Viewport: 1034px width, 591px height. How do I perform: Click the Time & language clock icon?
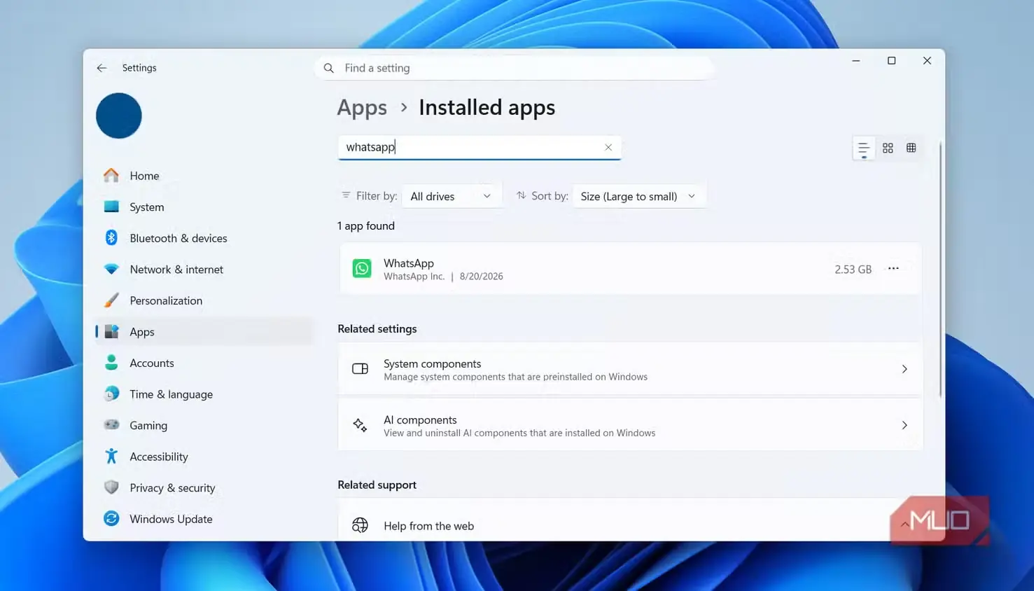[x=111, y=394]
